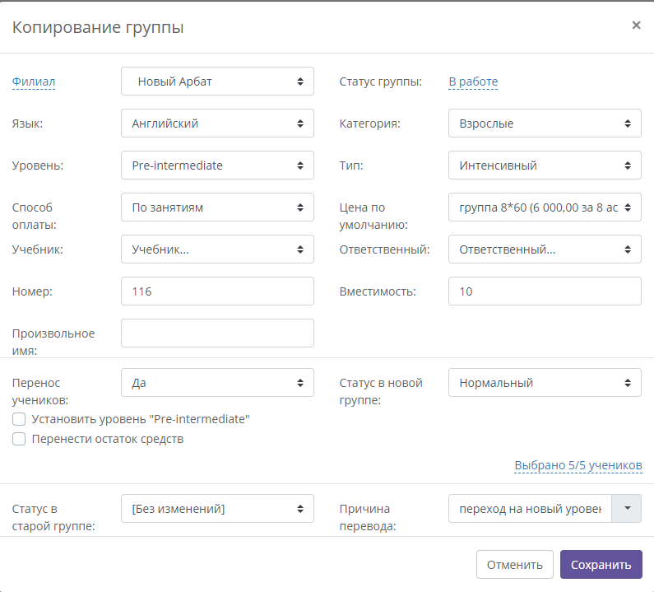654x592 pixels.
Task: Open the Язык dropdown showing Английский
Action: [217, 124]
